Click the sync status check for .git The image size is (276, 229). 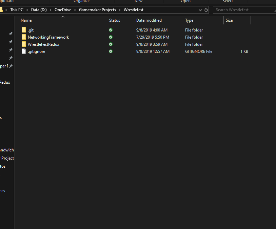[x=111, y=30]
